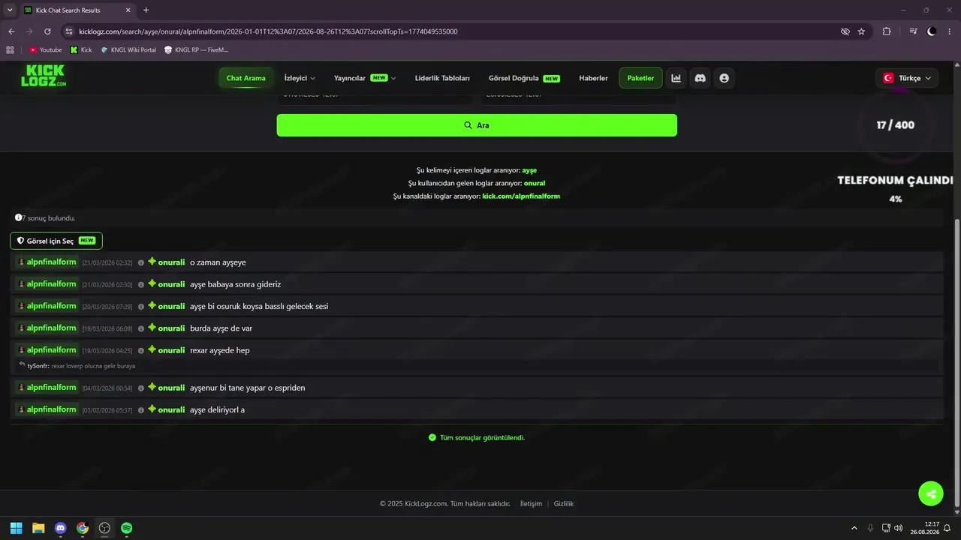Screen dimensions: 961x540
Task: Open the Kick bookmark
Action: (x=81, y=49)
